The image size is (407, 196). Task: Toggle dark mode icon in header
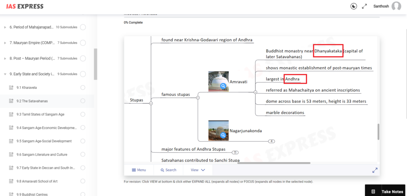click(353, 6)
